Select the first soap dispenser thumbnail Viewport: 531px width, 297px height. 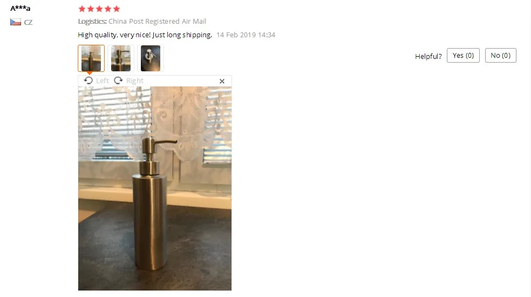point(91,58)
